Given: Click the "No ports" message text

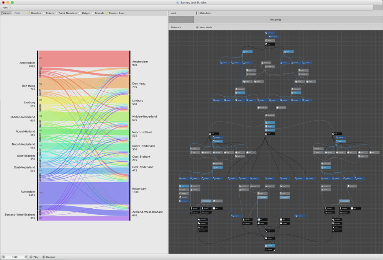Looking at the screenshot, I should (275, 20).
